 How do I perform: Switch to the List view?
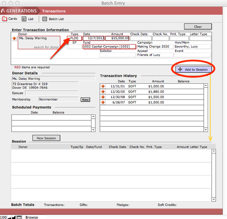pyautogui.click(x=28, y=19)
